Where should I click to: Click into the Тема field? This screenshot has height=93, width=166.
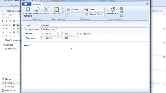pos(93,25)
